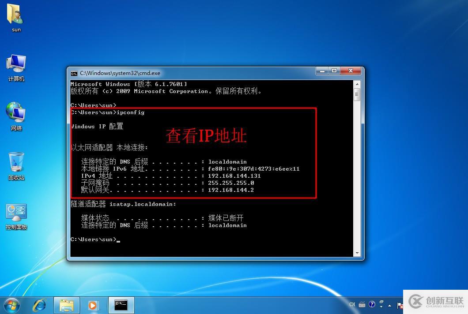Open Windows Explorer from the taskbar

pyautogui.click(x=67, y=305)
